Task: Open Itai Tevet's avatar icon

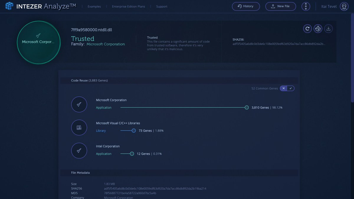Action: pyautogui.click(x=344, y=6)
